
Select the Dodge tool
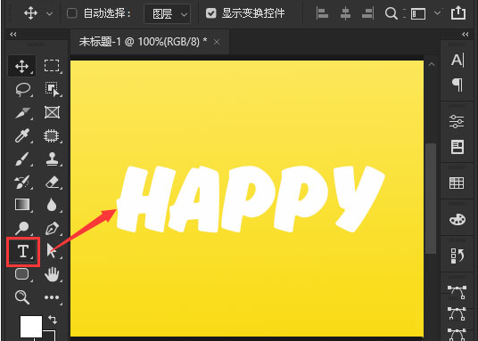[x=22, y=228]
